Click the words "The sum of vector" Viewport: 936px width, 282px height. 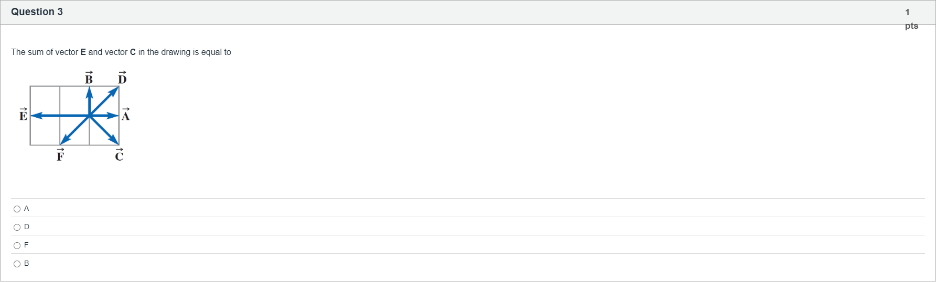point(44,52)
